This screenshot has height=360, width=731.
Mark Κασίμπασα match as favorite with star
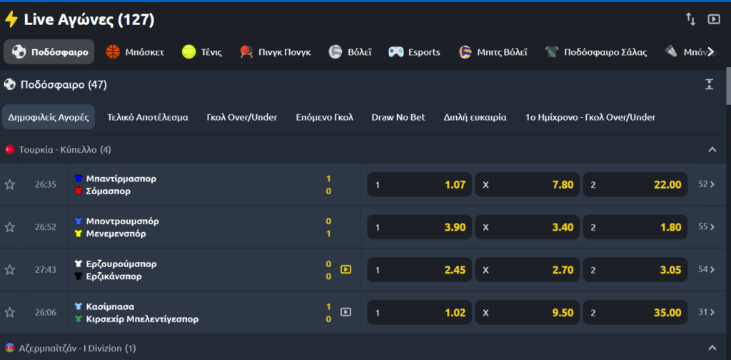(x=10, y=312)
